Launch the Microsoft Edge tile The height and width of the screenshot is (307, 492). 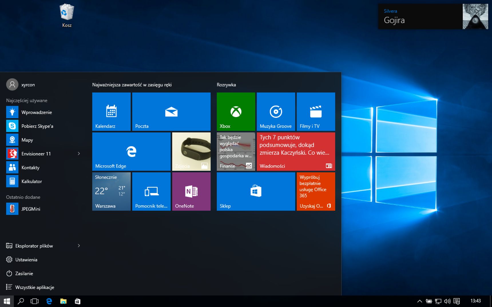click(131, 151)
